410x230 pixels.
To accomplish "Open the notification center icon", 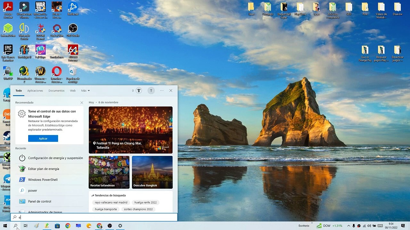I will (x=403, y=226).
